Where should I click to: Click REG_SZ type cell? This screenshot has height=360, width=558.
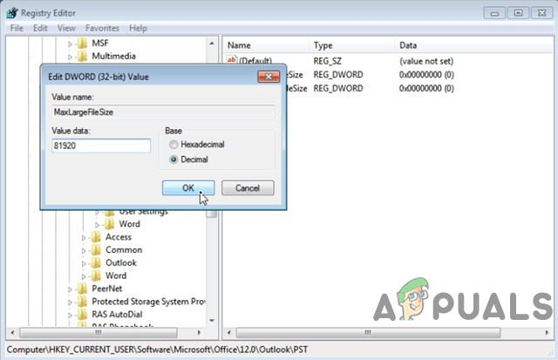[x=328, y=61]
